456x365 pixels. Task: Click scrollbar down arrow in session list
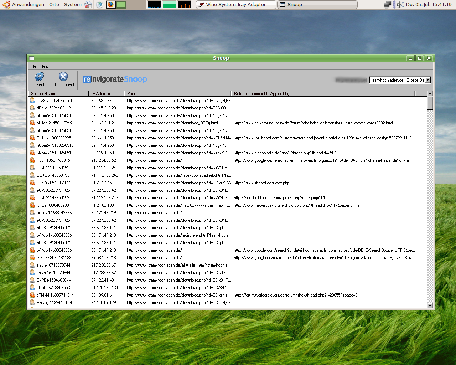click(x=430, y=305)
